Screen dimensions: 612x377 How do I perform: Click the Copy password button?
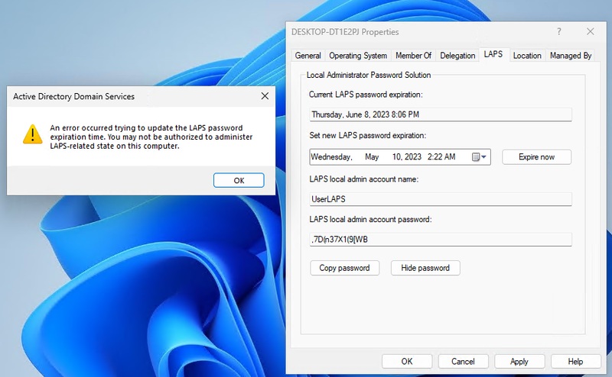(x=344, y=268)
